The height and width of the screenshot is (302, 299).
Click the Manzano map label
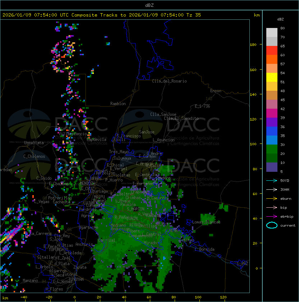coord(30,280)
